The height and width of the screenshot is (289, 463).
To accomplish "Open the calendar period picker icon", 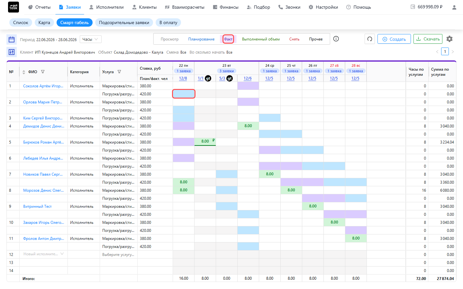I will [12, 39].
